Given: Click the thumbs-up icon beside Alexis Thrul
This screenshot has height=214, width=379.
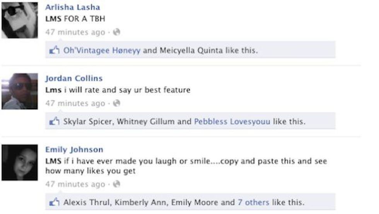Looking at the screenshot, I should (x=55, y=202).
